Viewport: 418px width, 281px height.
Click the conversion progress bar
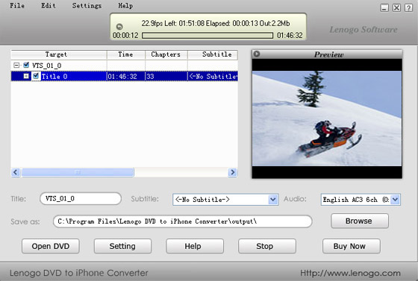pyautogui.click(x=208, y=35)
